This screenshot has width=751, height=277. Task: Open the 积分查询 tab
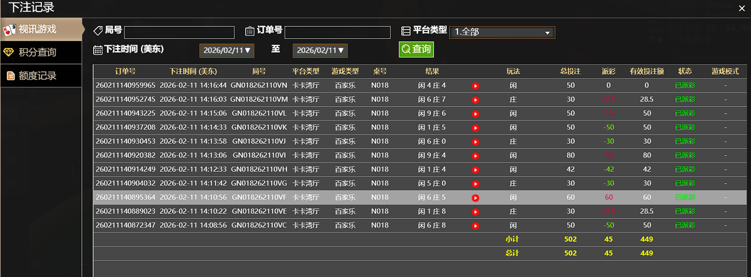(41, 52)
